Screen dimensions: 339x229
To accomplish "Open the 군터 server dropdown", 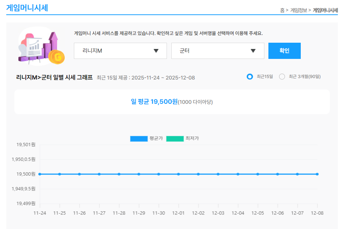I will pos(218,51).
